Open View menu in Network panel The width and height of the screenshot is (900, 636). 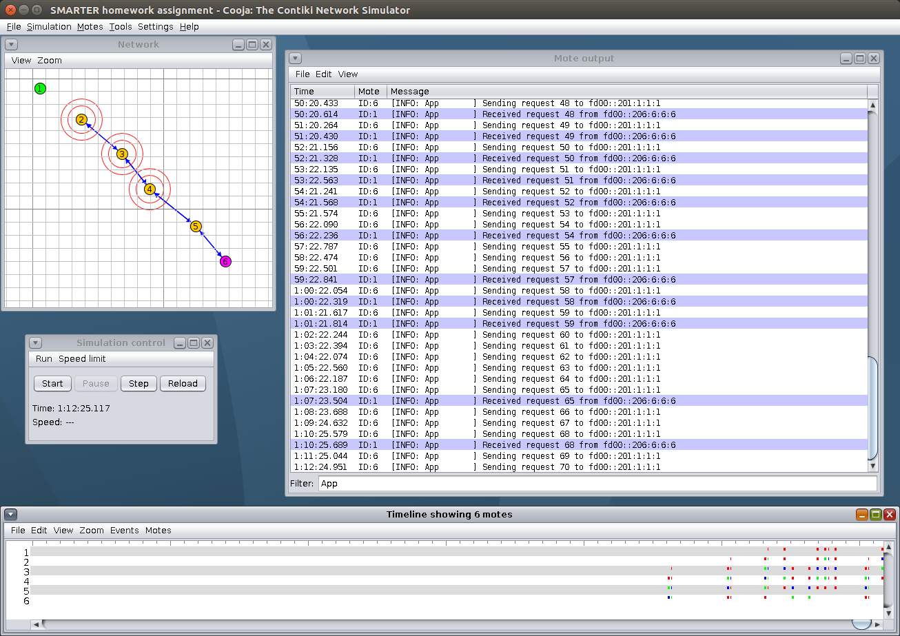click(21, 61)
